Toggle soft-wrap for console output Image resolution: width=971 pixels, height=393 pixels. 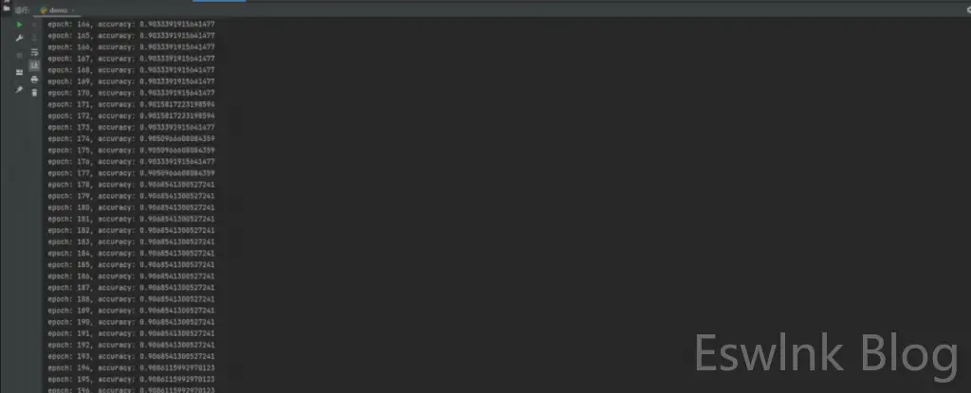(34, 53)
